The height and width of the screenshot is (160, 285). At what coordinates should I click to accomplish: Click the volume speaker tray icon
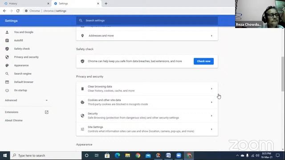coord(257,156)
